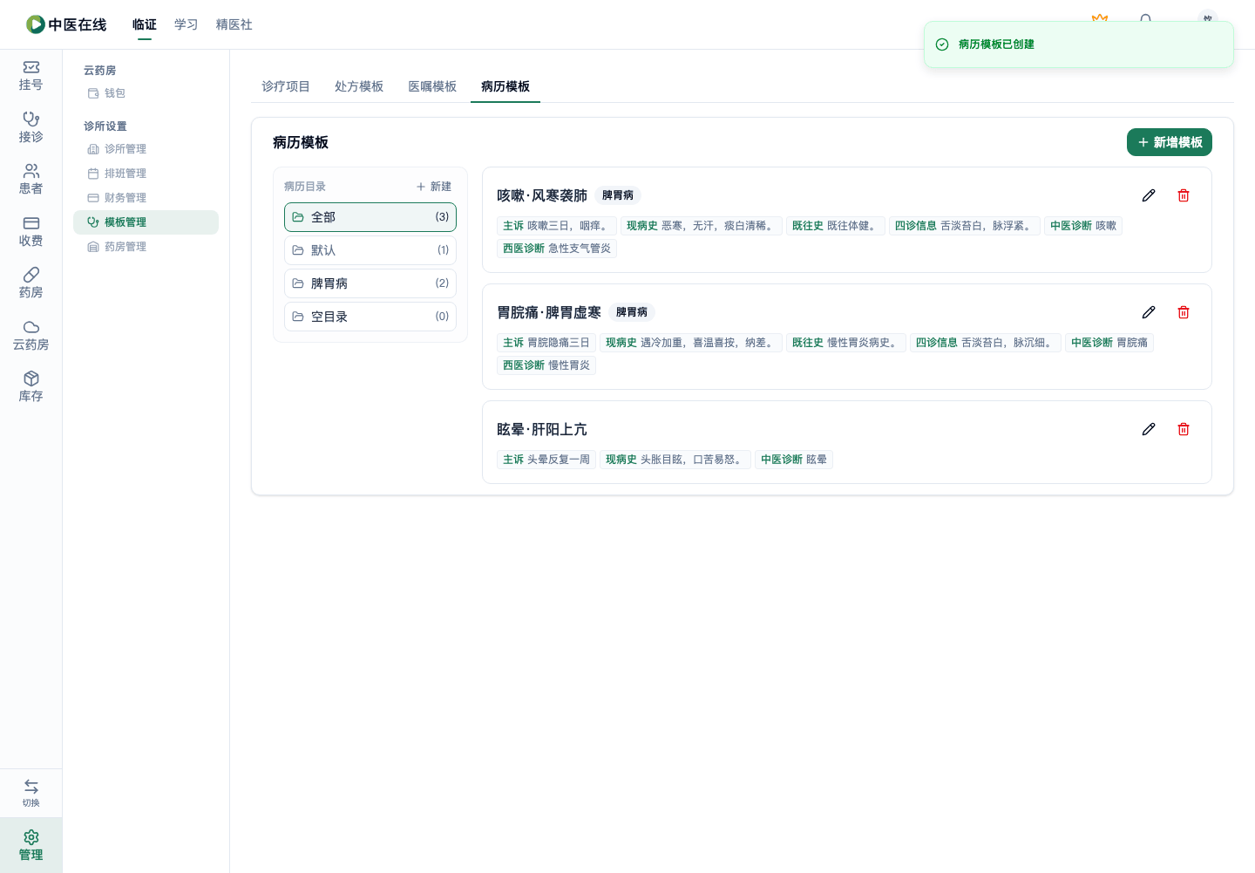This screenshot has width=1255, height=873.
Task: Select the 默认 directory folder
Action: (x=370, y=250)
